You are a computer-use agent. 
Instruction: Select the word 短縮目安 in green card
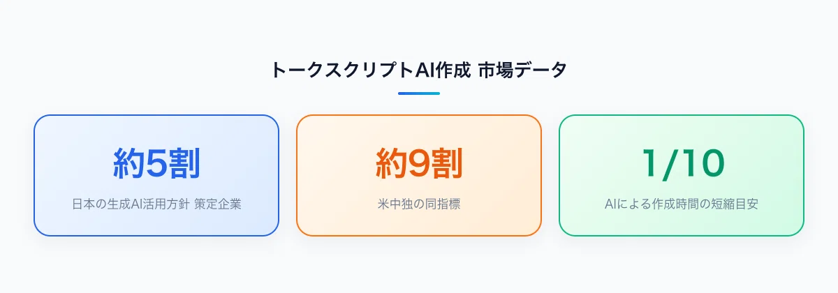[x=735, y=205]
